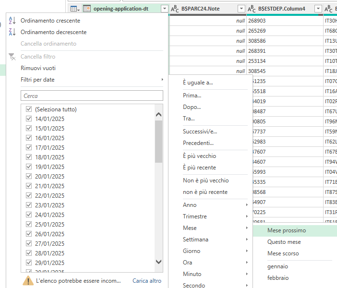Click the ABC type icon of B$ESTDEP.Column4
The width and height of the screenshot is (337, 288).
pyautogui.click(x=252, y=9)
